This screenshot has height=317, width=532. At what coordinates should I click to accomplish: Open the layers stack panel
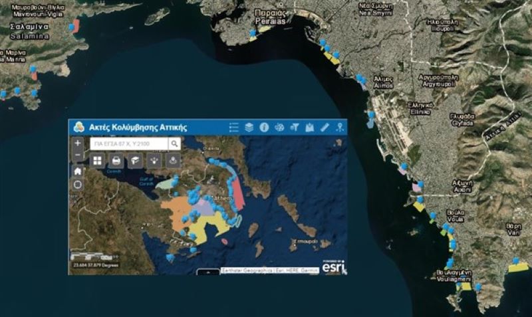click(x=249, y=127)
